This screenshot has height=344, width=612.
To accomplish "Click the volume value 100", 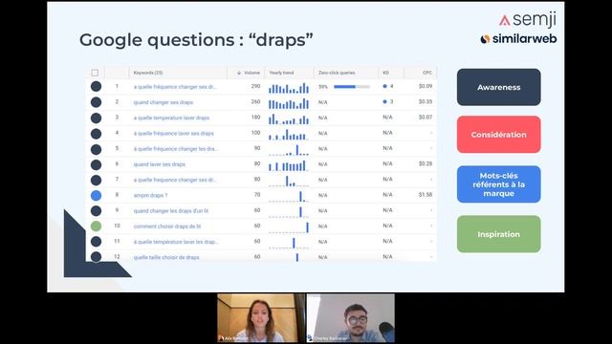I will (255, 133).
